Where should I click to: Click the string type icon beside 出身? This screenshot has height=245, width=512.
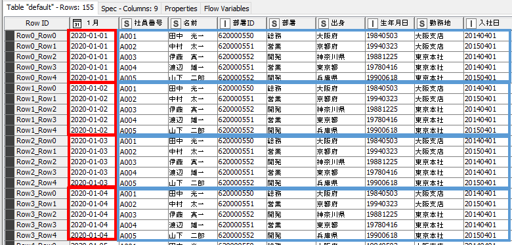click(x=323, y=23)
